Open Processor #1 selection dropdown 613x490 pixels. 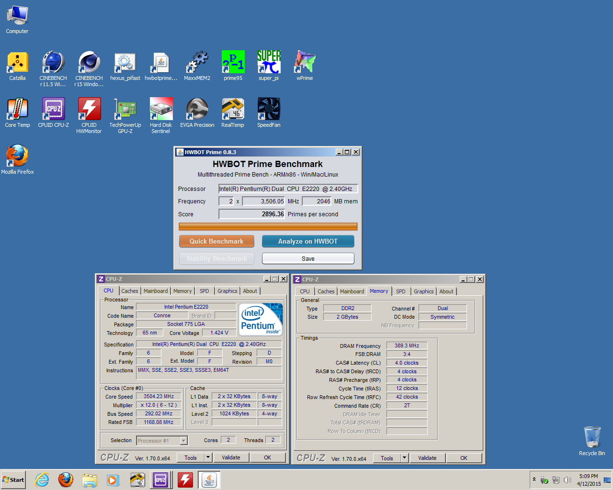tap(162, 441)
